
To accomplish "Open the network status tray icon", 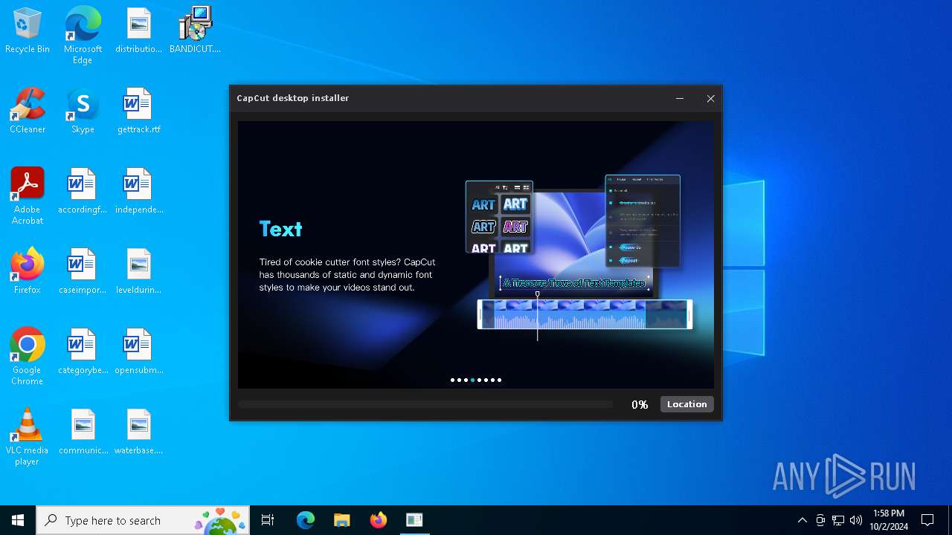I will (838, 520).
